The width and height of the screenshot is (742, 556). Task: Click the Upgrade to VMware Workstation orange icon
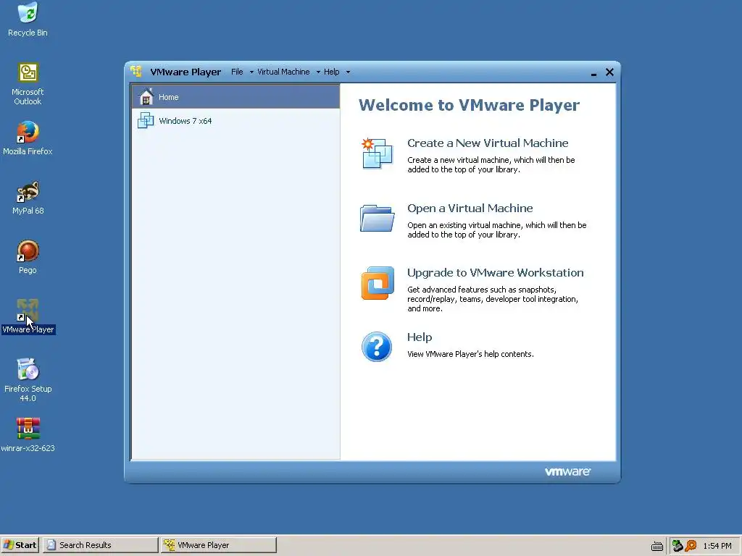tap(378, 283)
